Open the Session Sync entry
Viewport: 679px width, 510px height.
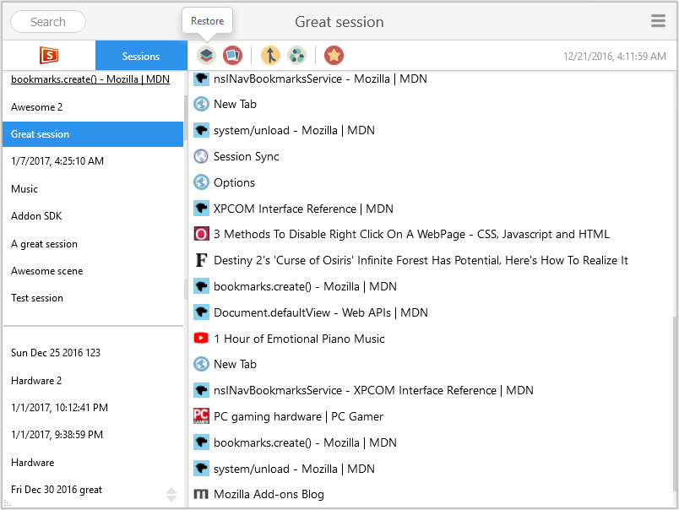coord(246,156)
